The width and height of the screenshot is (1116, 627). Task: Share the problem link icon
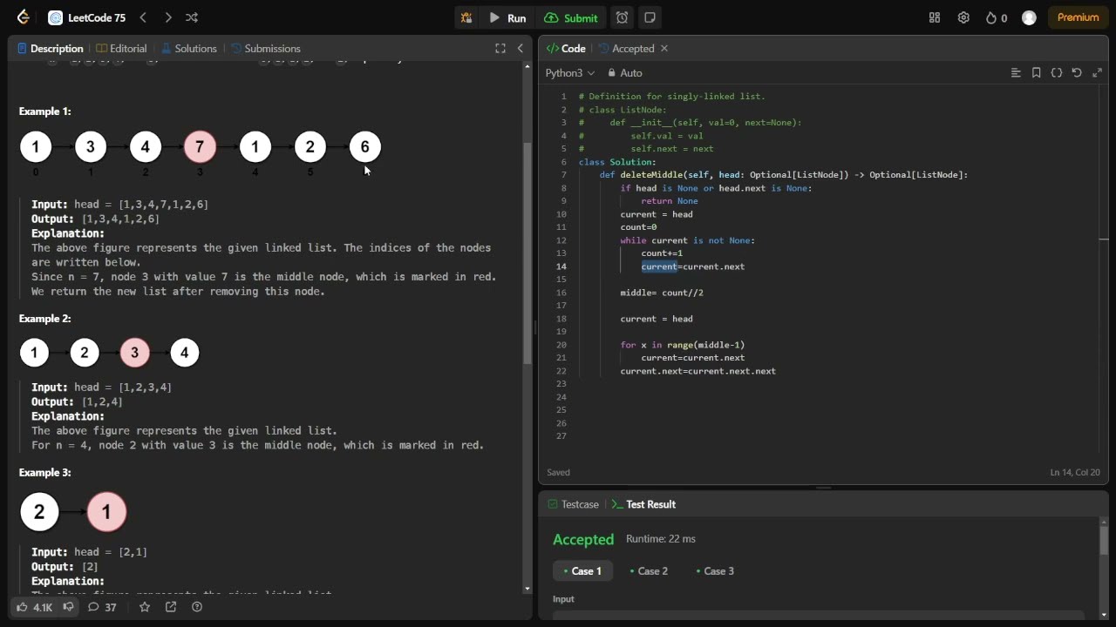[x=171, y=607]
